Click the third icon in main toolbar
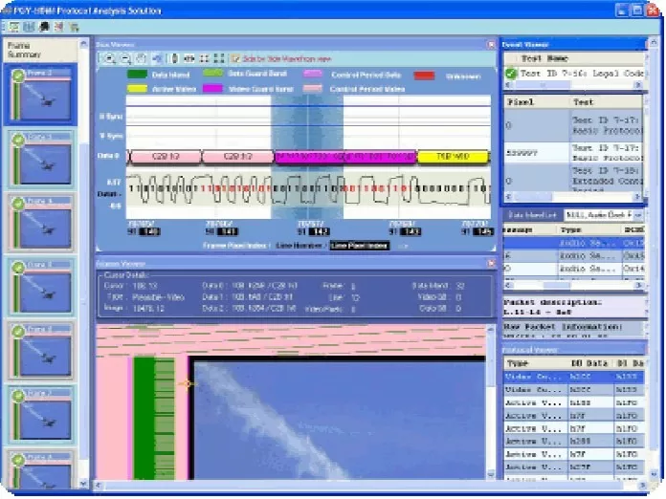This screenshot has height=499, width=666. pos(45,26)
